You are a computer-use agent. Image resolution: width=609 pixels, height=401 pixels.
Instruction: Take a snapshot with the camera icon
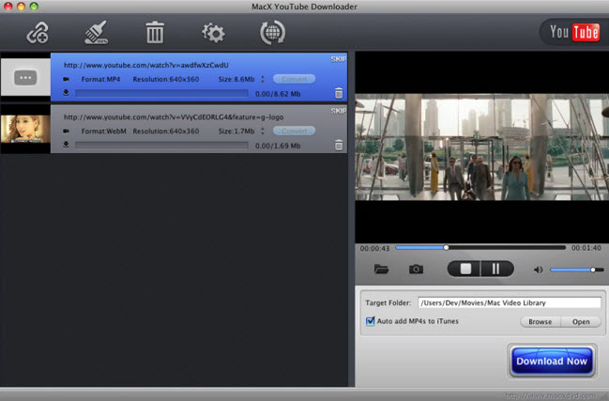point(416,269)
